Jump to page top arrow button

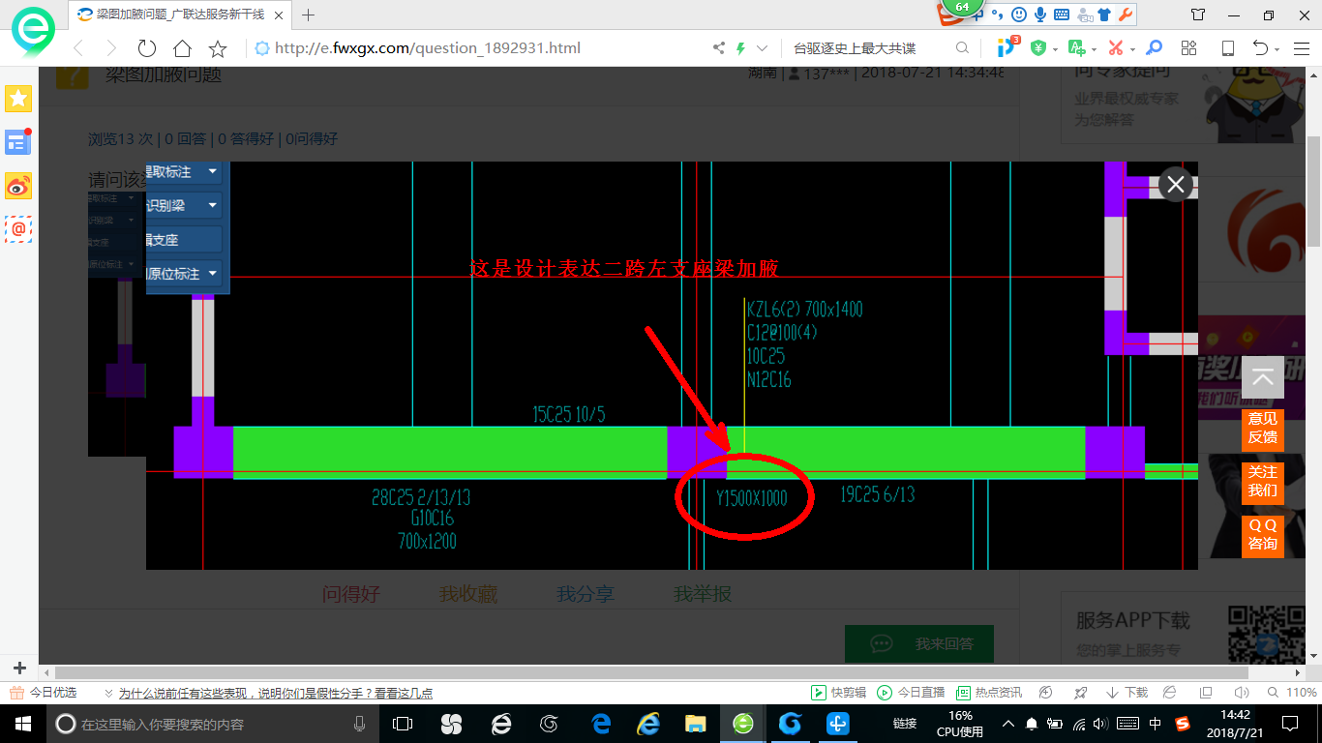pyautogui.click(x=1263, y=377)
